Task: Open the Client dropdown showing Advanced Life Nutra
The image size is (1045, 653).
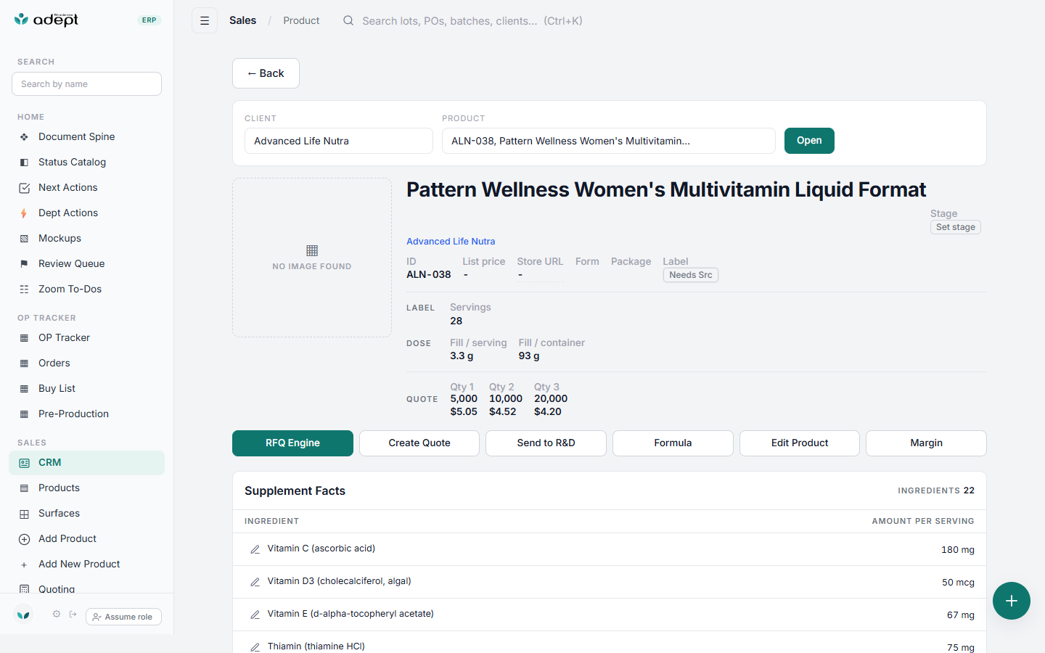Action: pos(339,141)
